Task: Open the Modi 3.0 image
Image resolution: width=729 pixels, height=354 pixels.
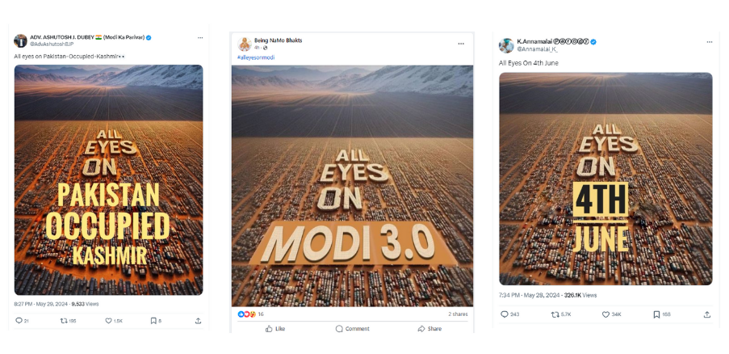Action: pyautogui.click(x=352, y=186)
